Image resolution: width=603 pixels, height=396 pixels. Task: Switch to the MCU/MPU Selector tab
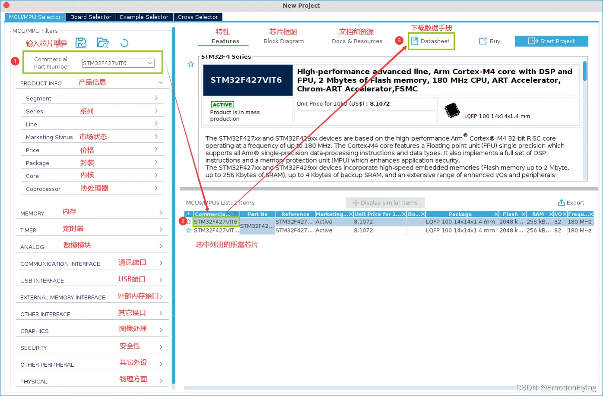pos(35,17)
